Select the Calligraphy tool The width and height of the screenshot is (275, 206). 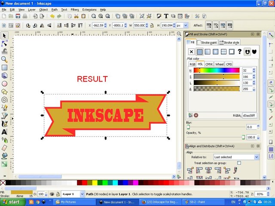[x=4, y=124]
